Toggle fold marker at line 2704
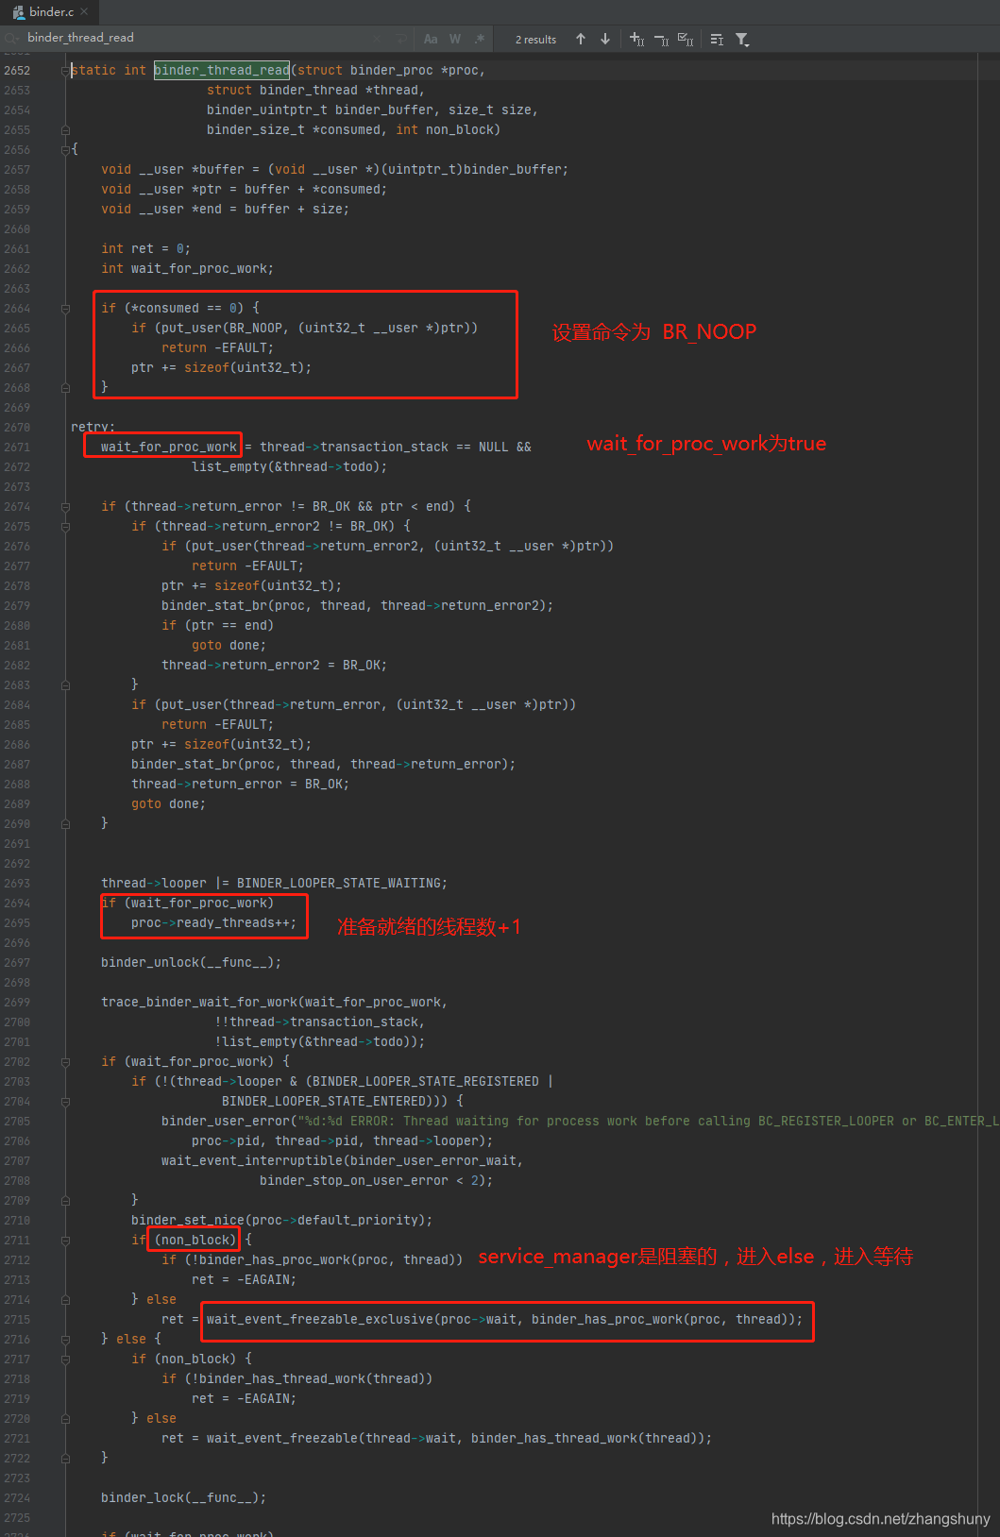The height and width of the screenshot is (1537, 1000). click(65, 1102)
